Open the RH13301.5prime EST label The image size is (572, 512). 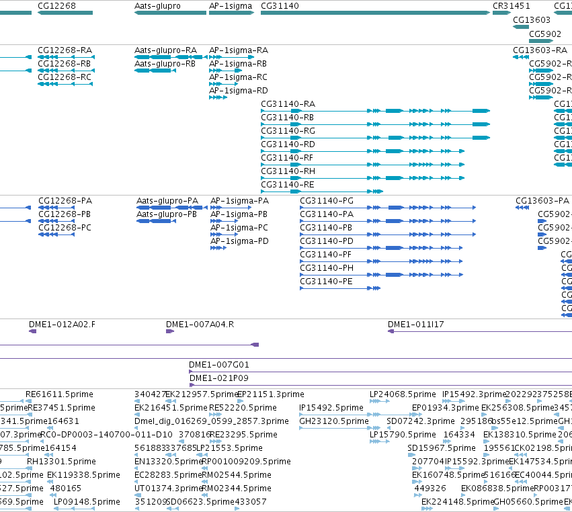(61, 462)
